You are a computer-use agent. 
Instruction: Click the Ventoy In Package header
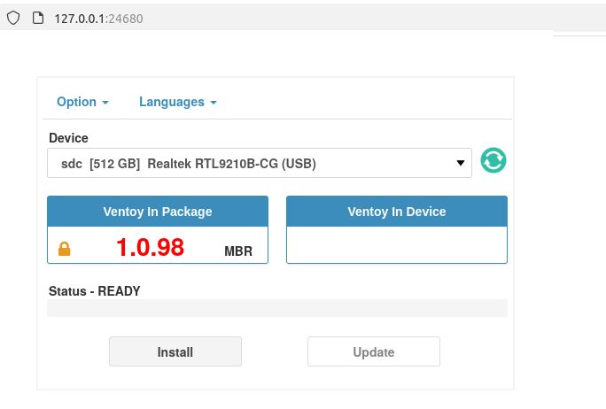158,212
